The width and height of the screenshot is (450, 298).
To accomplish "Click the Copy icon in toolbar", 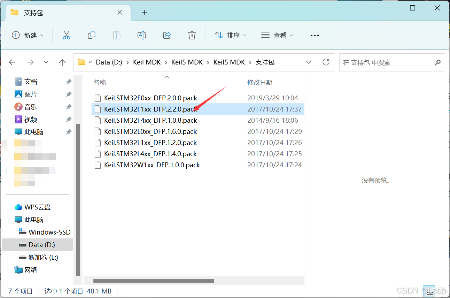I will (x=92, y=35).
